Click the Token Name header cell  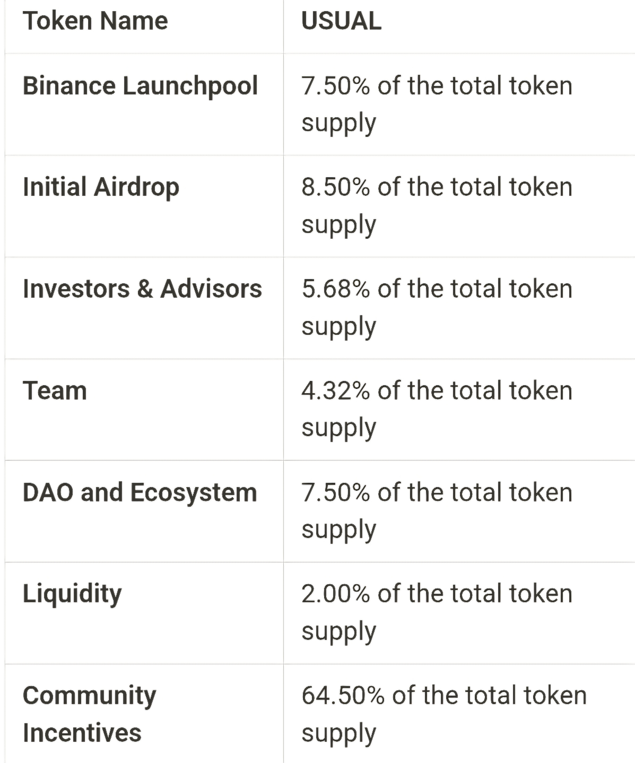tap(95, 21)
